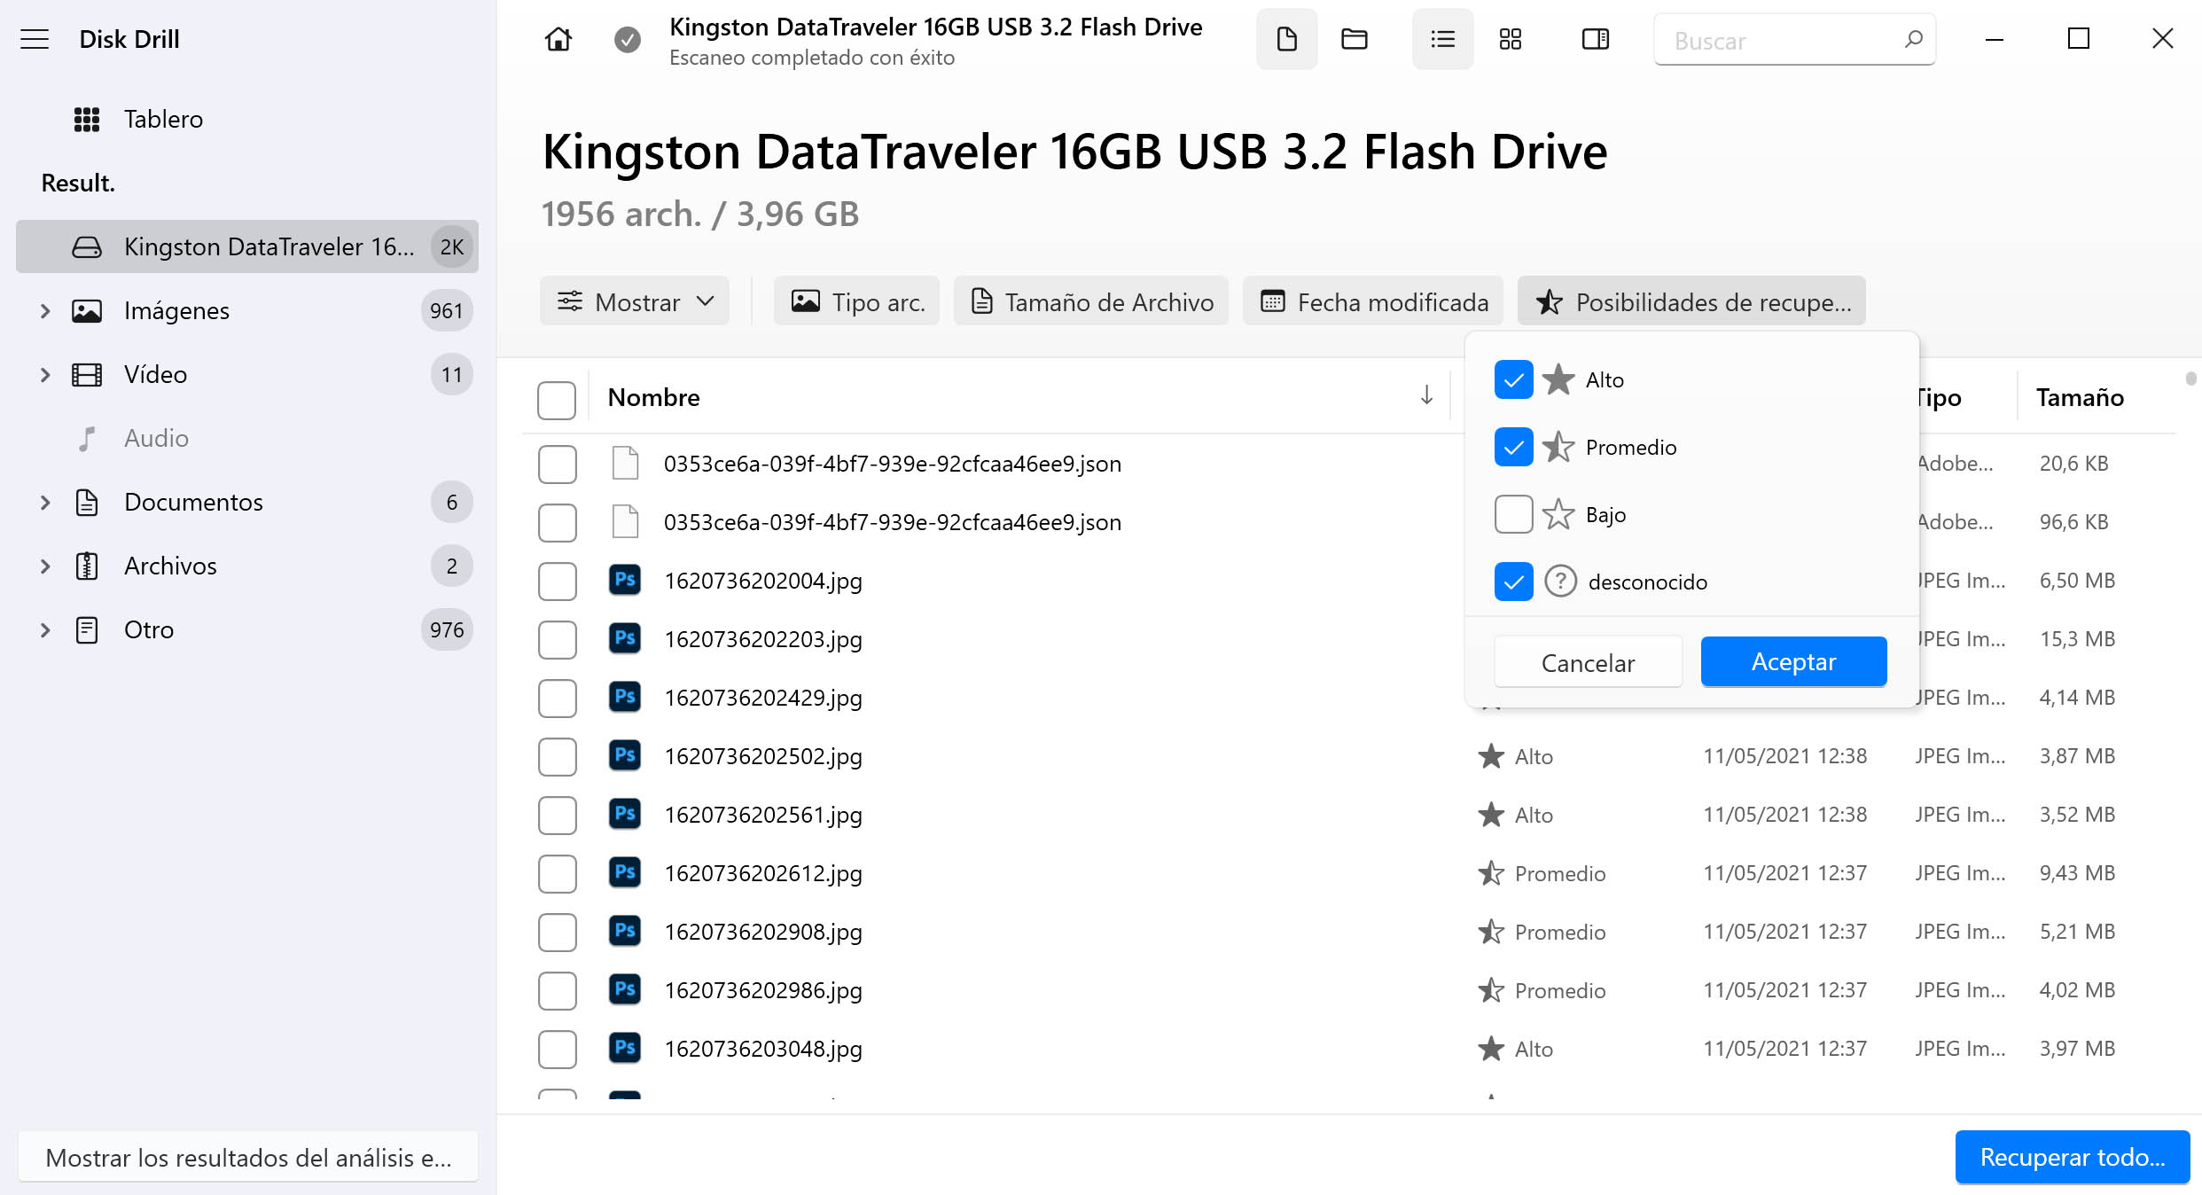Check the 1620736202502.jpg file
This screenshot has width=2202, height=1195.
point(557,756)
